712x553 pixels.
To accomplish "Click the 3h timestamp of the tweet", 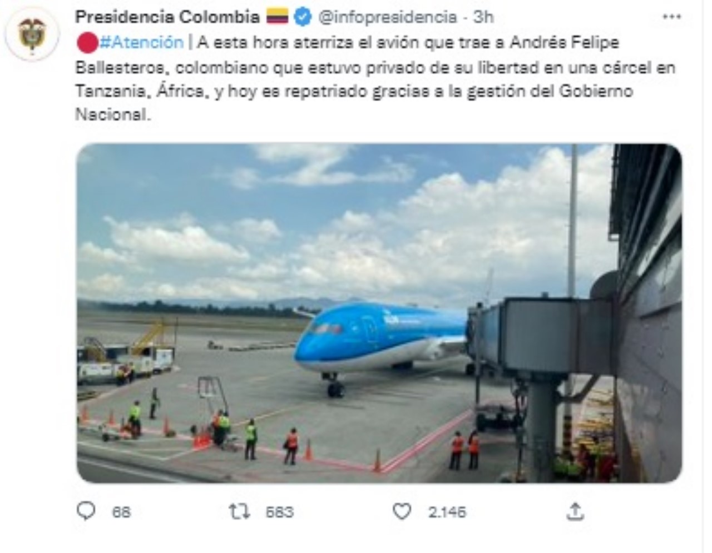I will tap(483, 17).
